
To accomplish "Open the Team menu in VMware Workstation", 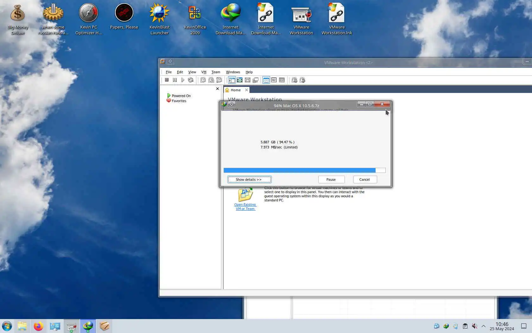I will pyautogui.click(x=216, y=72).
